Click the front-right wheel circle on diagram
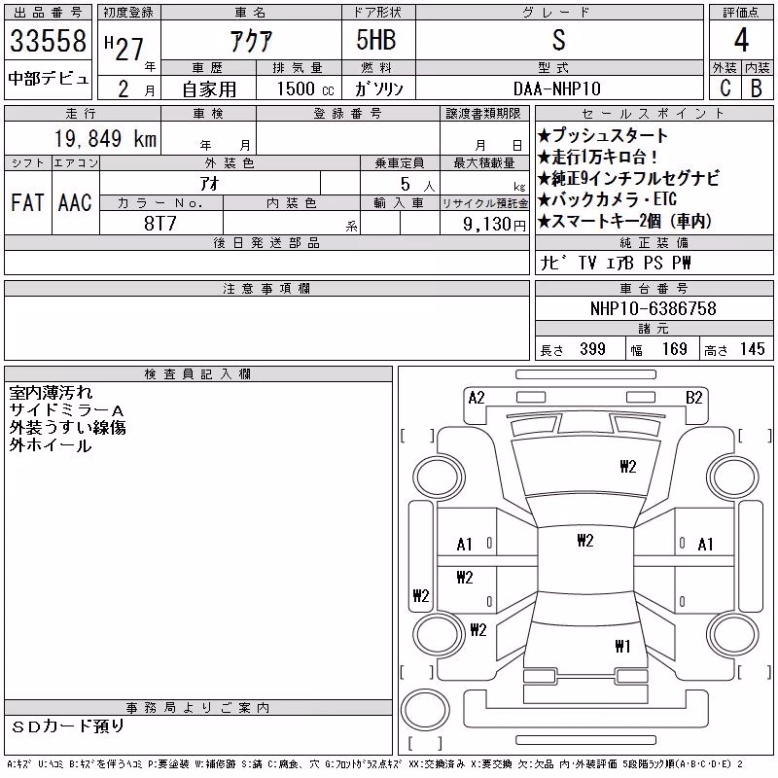This screenshot has height=778, width=778. click(733, 477)
